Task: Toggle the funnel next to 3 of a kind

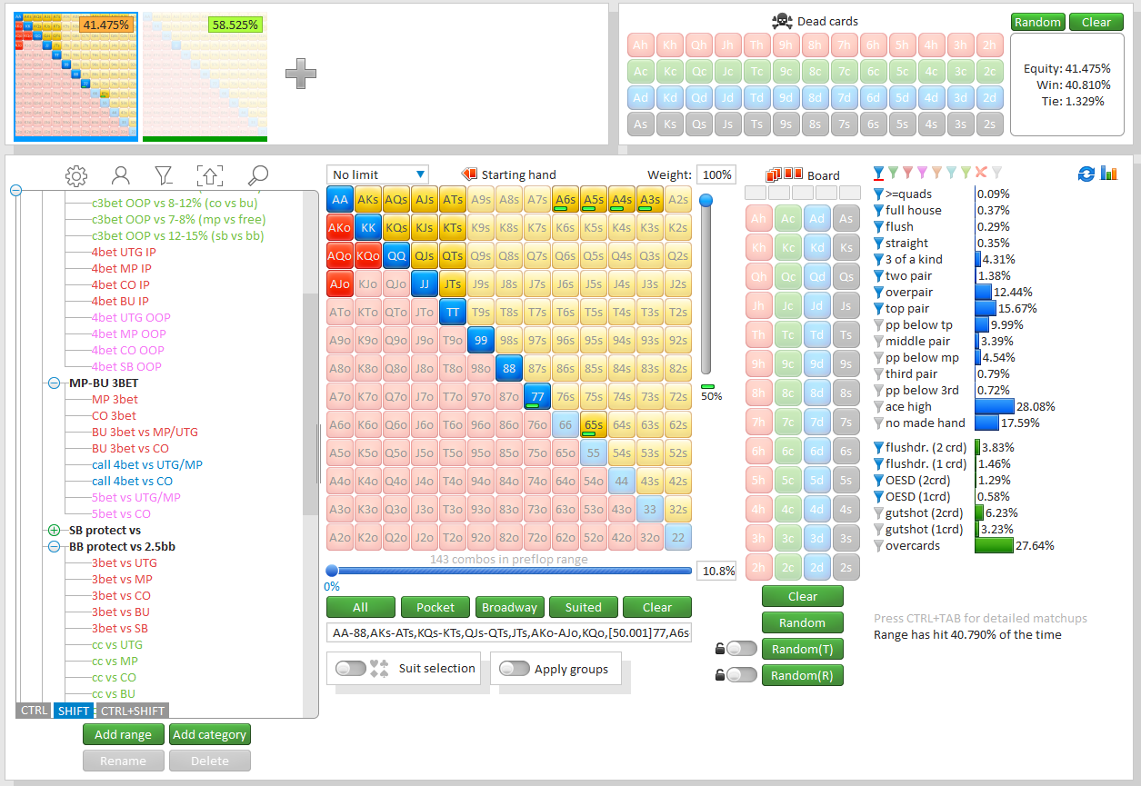Action: (878, 259)
